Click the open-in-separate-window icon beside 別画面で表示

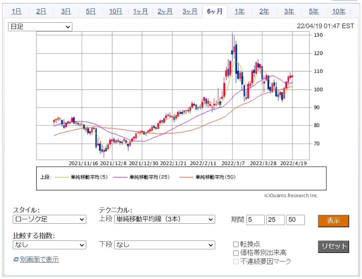pyautogui.click(x=16, y=260)
